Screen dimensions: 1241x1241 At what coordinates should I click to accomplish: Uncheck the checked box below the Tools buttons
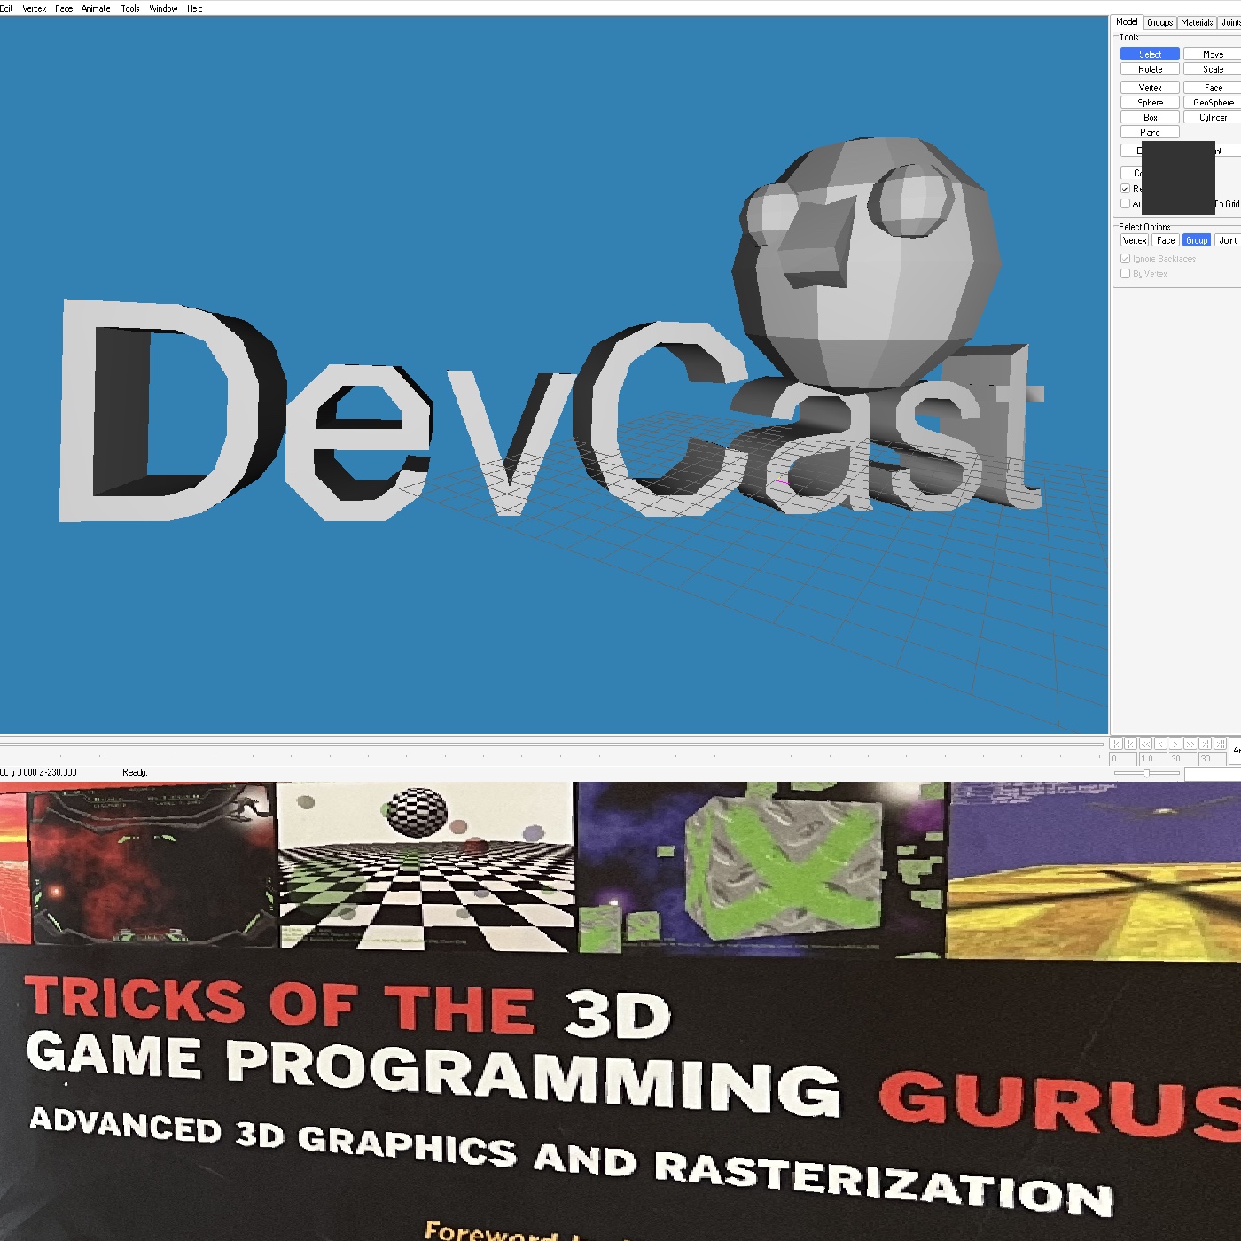click(1126, 189)
